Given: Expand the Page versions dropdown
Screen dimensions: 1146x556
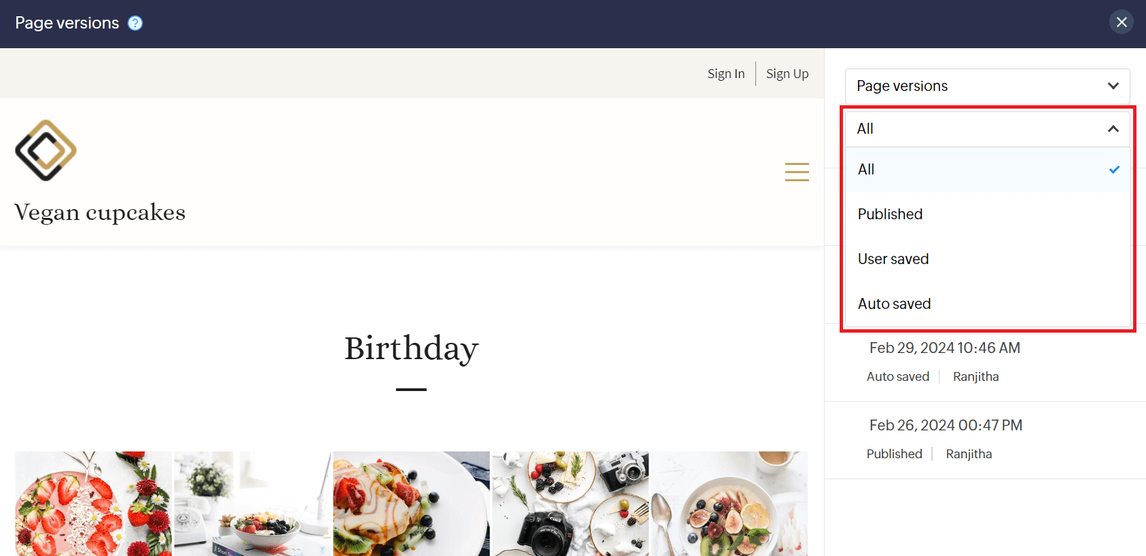Looking at the screenshot, I should coord(987,86).
